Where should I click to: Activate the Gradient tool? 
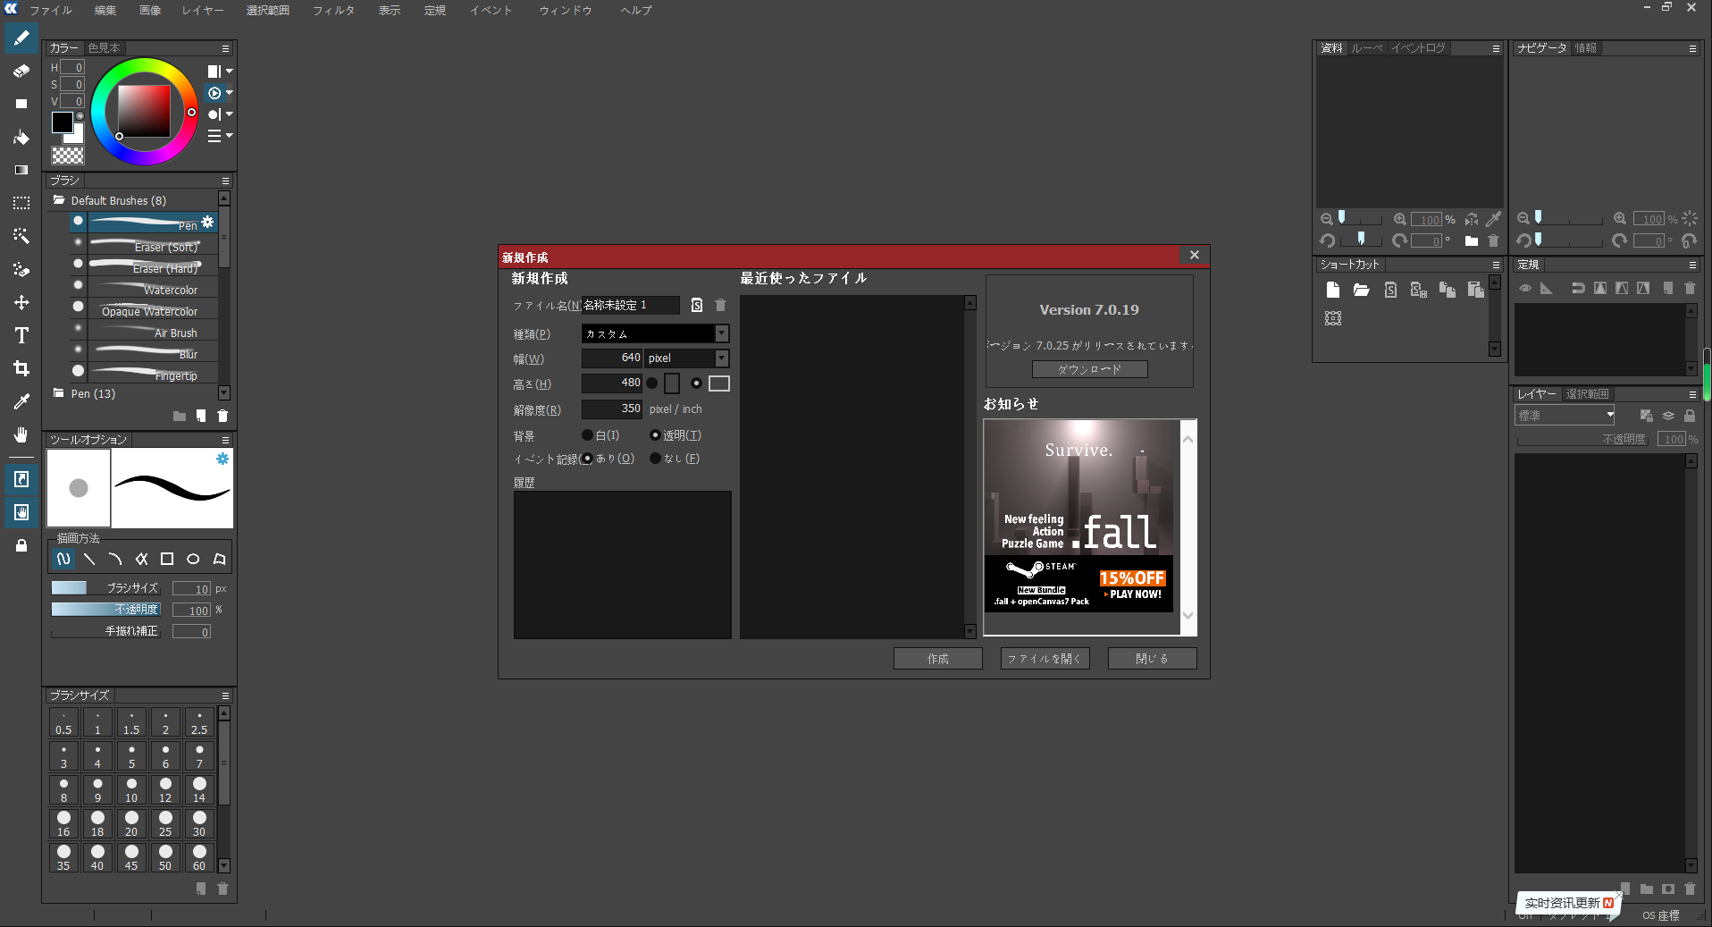pos(21,169)
